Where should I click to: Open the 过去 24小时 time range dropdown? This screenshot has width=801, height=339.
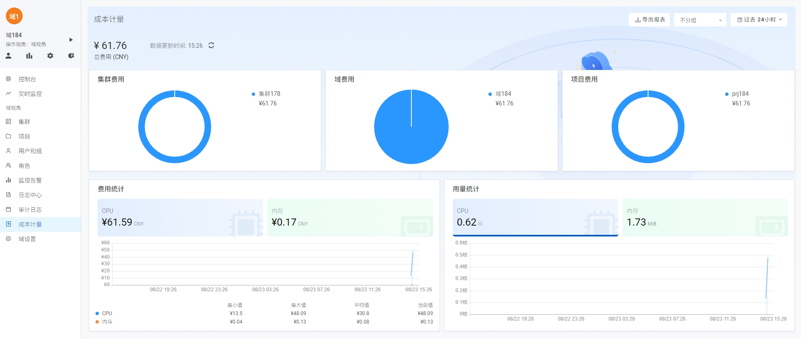(x=759, y=20)
